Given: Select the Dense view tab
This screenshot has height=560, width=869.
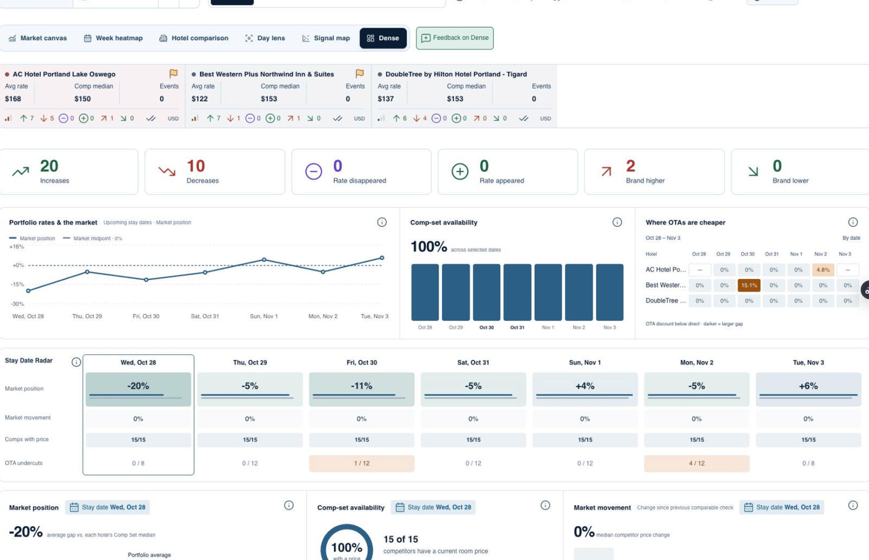Looking at the screenshot, I should point(383,38).
